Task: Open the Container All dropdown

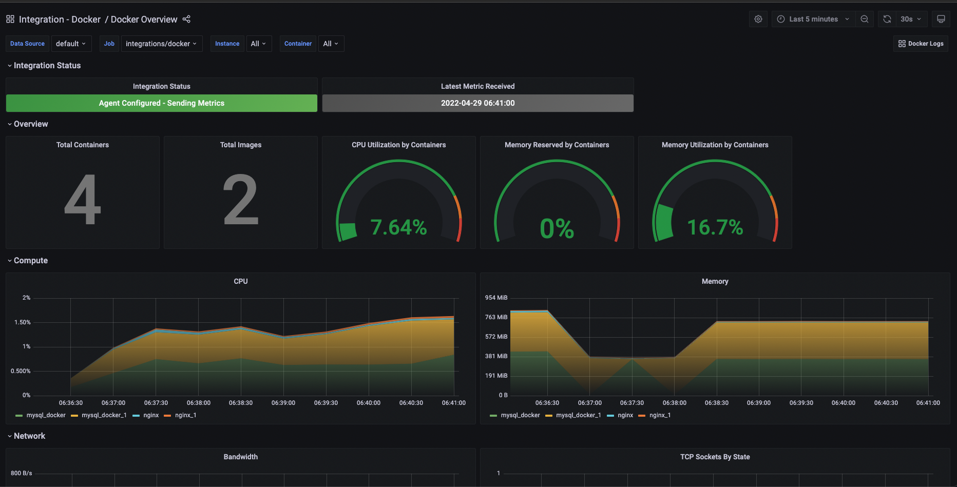Action: coord(331,44)
